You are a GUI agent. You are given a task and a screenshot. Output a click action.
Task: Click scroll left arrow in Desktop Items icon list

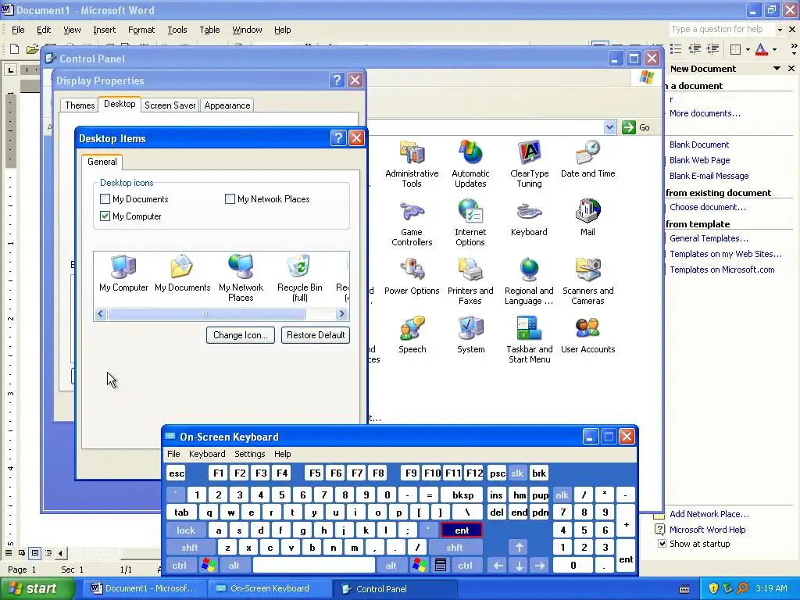[x=101, y=314]
